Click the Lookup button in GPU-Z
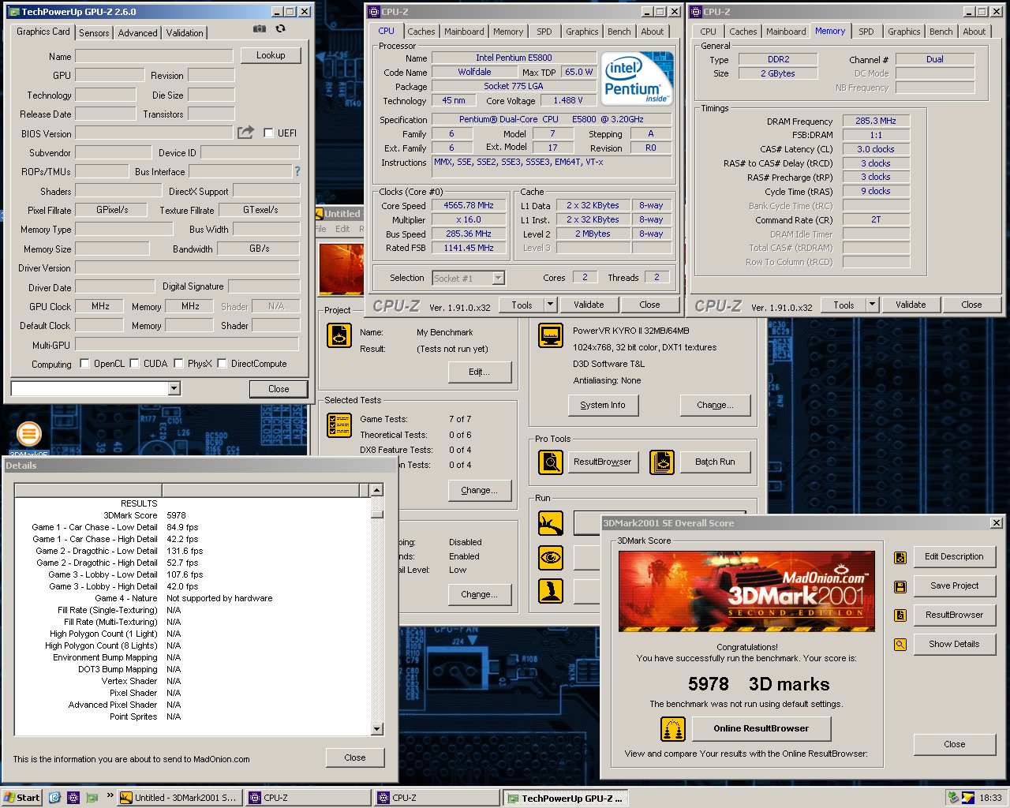 tap(271, 55)
